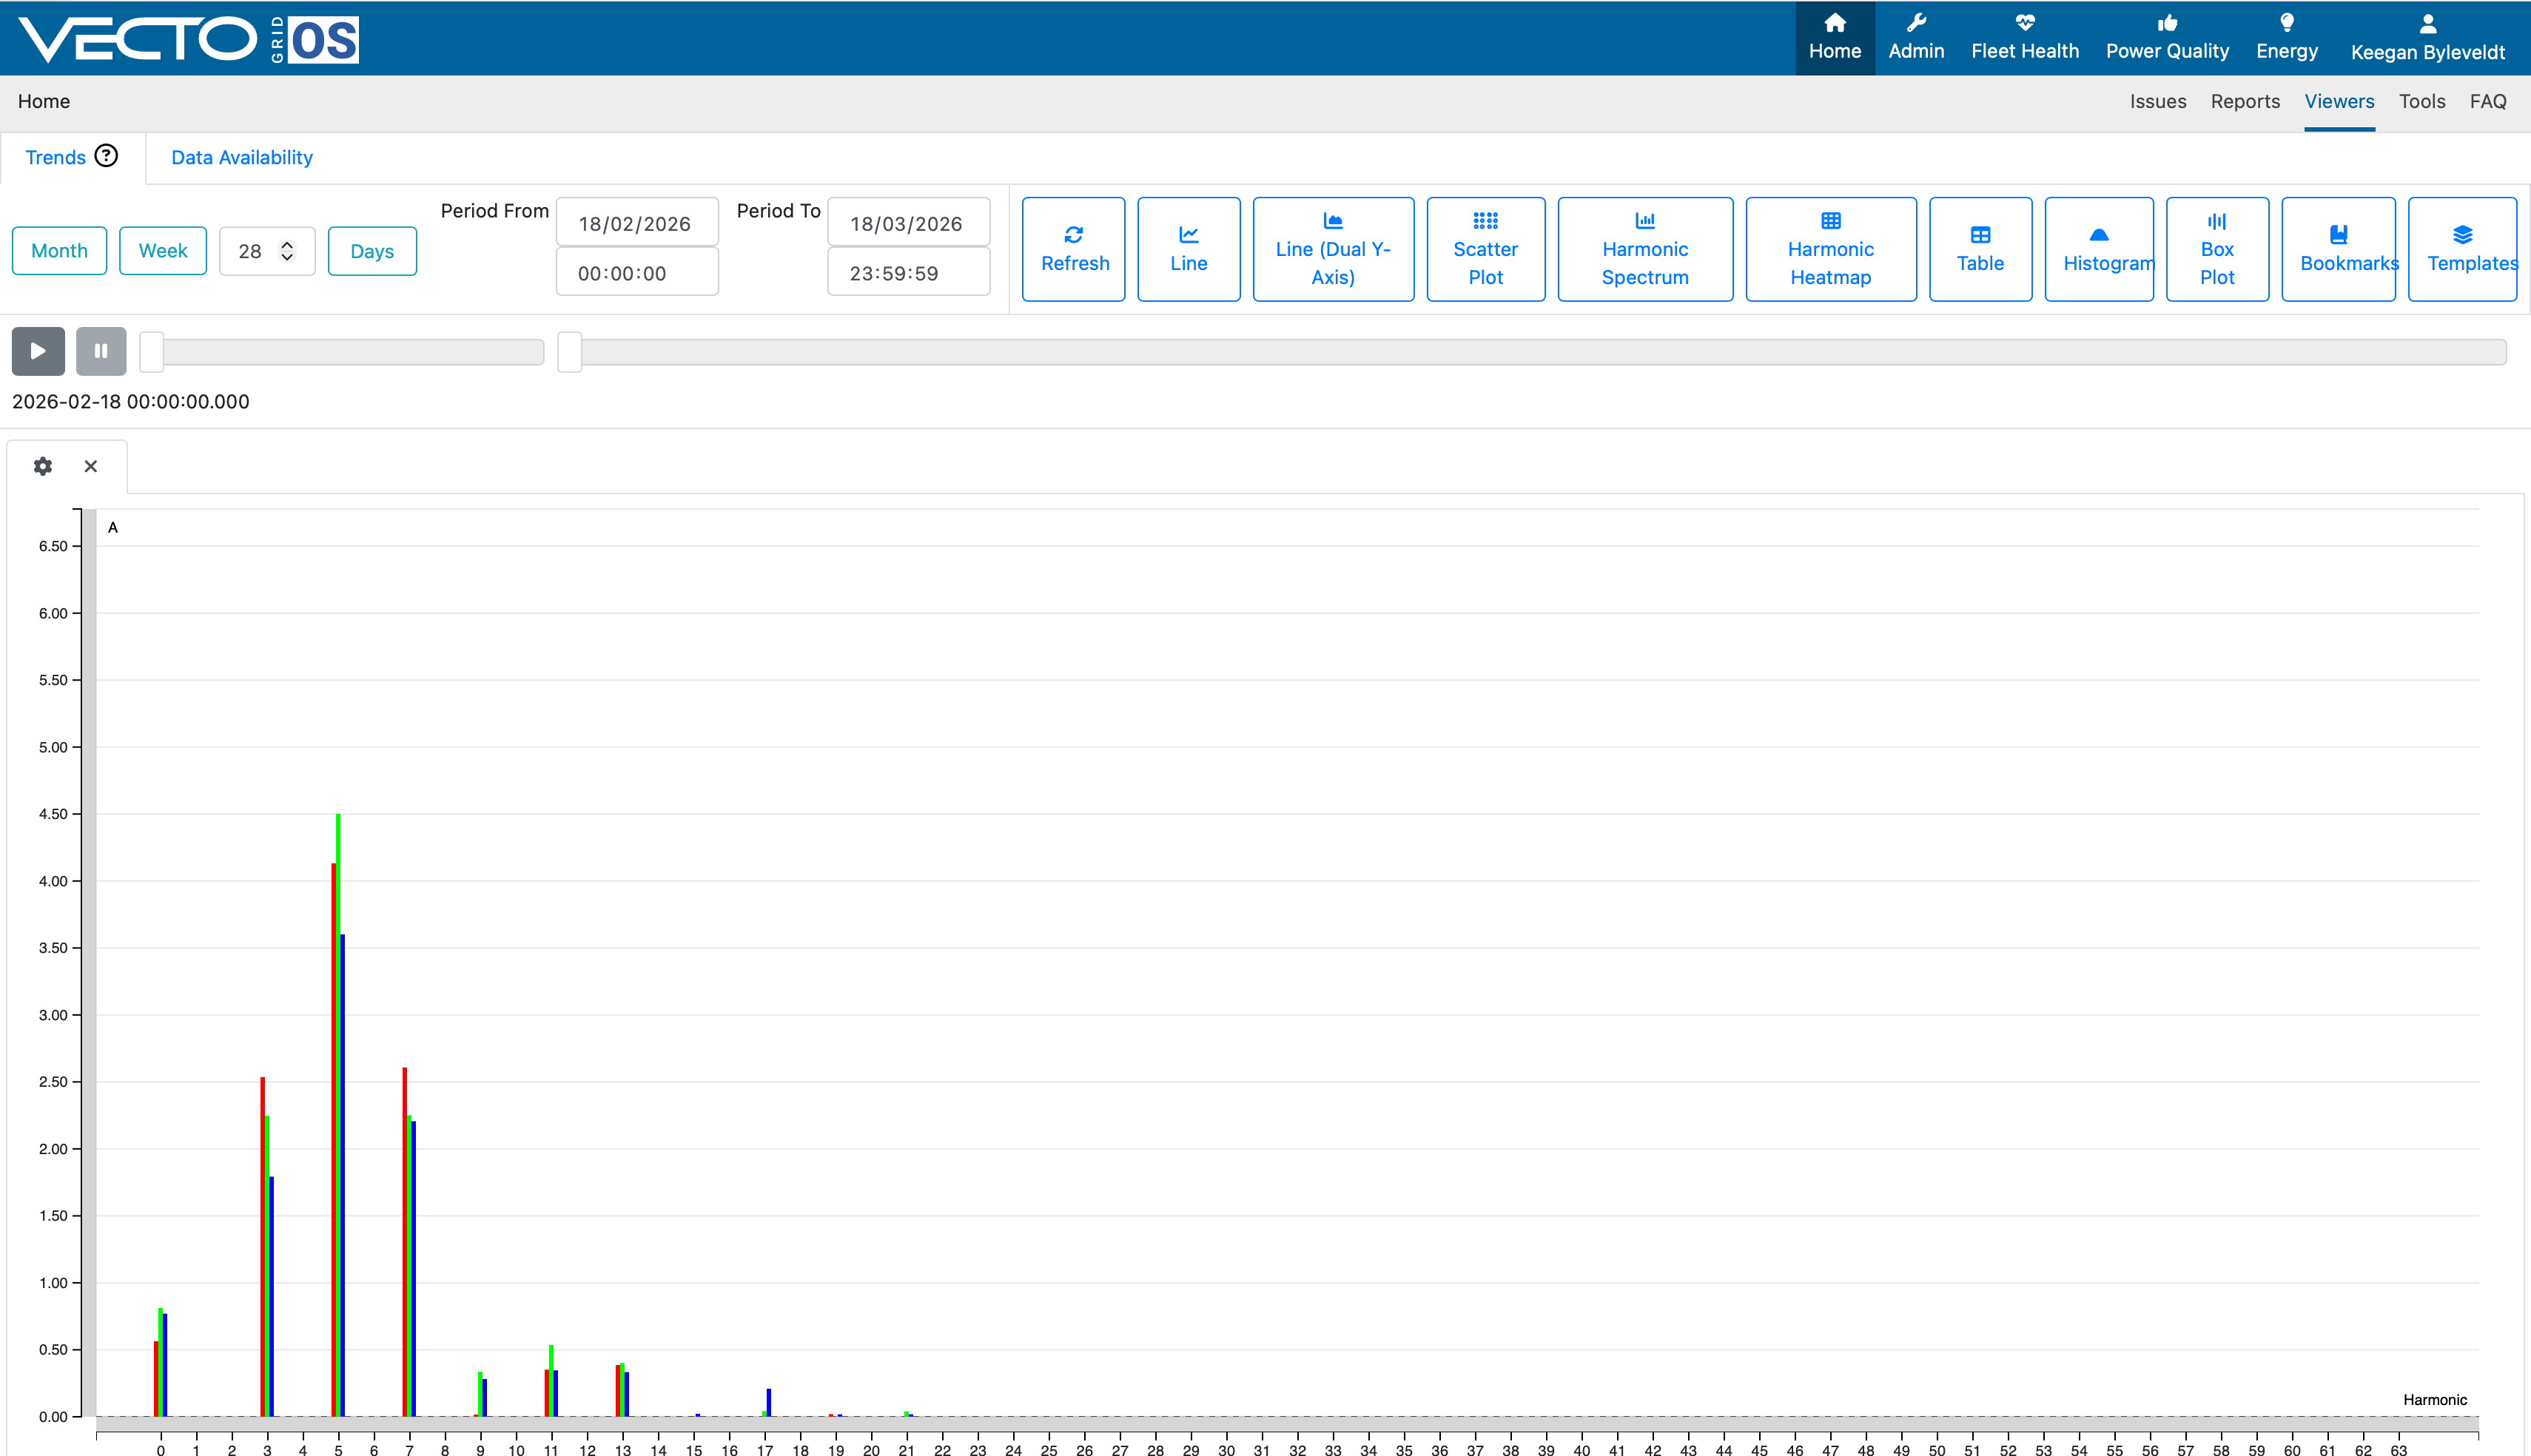Screen dimensions: 2531x1456
Task: Open Keegan Byleveldt user menu
Action: click(2427, 38)
